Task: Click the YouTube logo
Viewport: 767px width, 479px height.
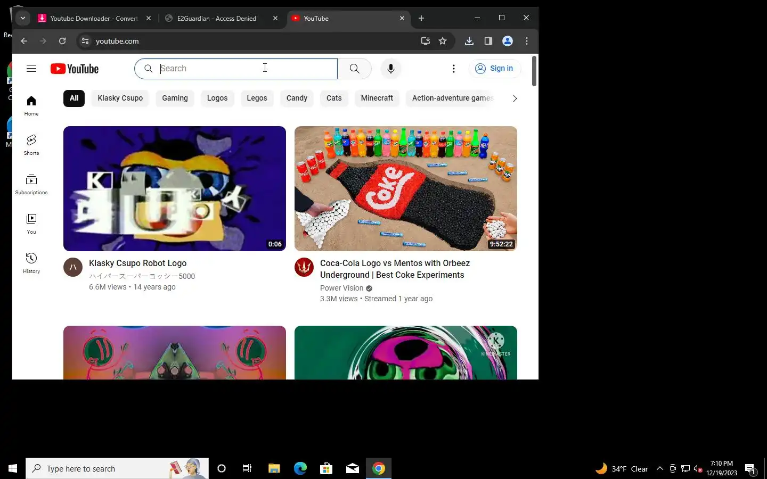Action: pyautogui.click(x=75, y=69)
